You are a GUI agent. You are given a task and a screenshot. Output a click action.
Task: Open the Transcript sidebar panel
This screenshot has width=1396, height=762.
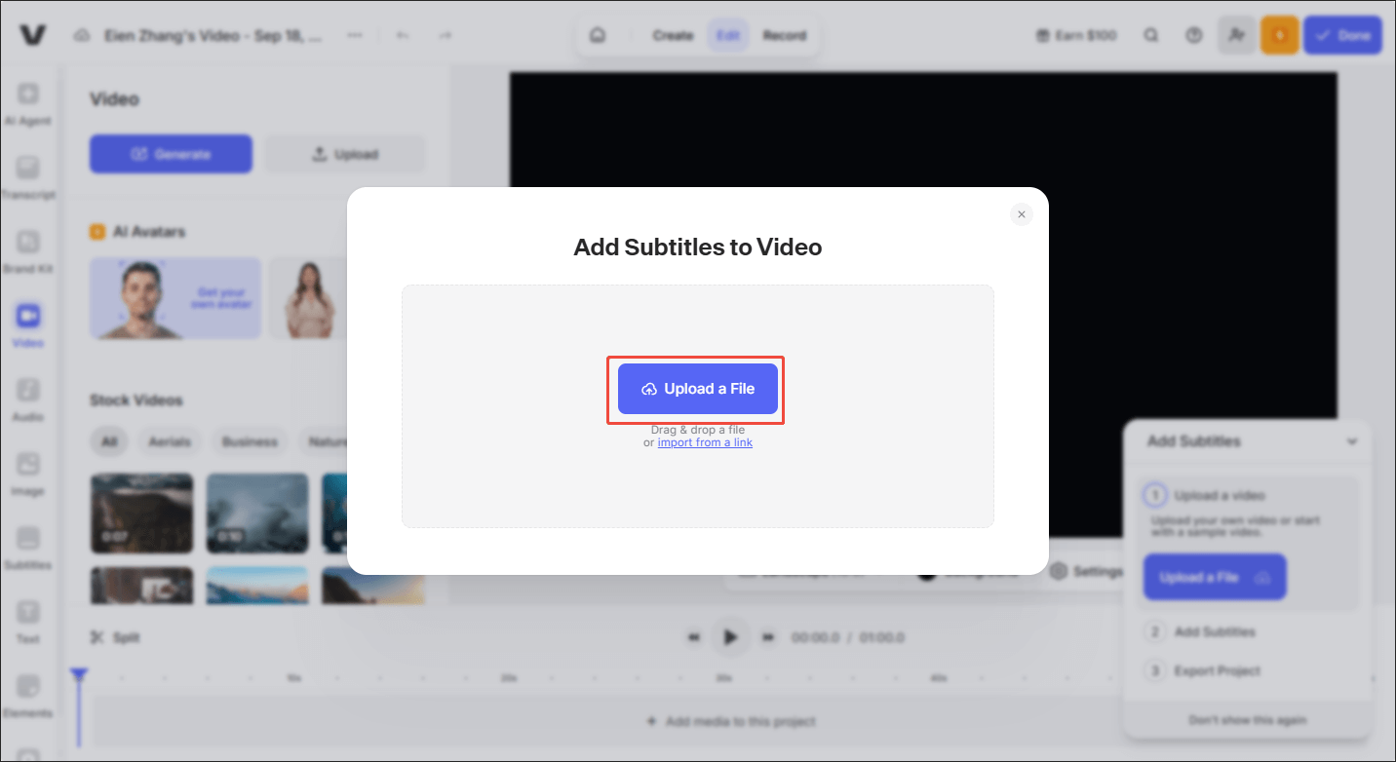[28, 177]
